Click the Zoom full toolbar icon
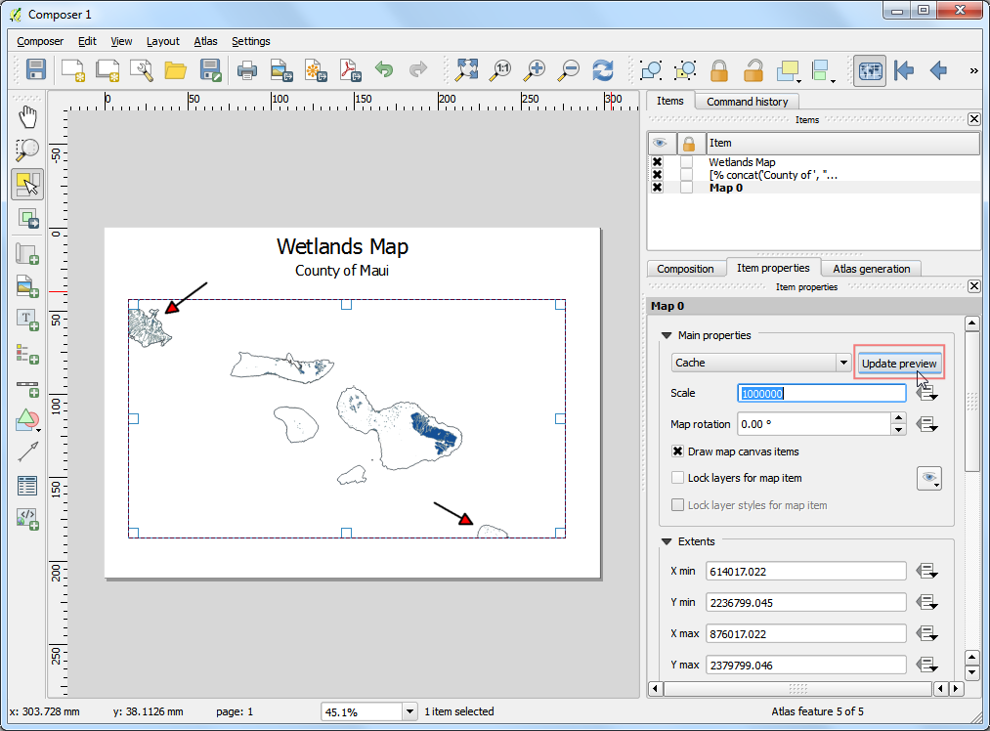Screen dimensions: 990x731 coord(466,70)
